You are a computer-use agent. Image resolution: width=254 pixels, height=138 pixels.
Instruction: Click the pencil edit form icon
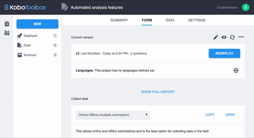[216, 37]
